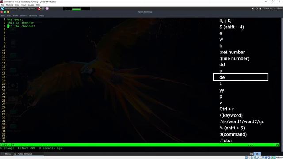Screen dimensions: 283x159
Task: Click the green dot in the terminal title bar
Action: coord(5,12)
